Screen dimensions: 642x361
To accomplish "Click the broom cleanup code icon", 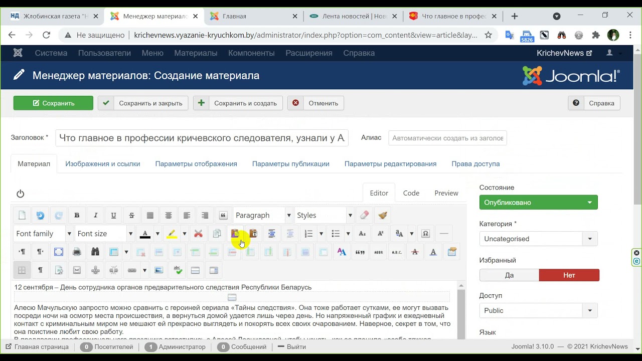I will tap(383, 215).
